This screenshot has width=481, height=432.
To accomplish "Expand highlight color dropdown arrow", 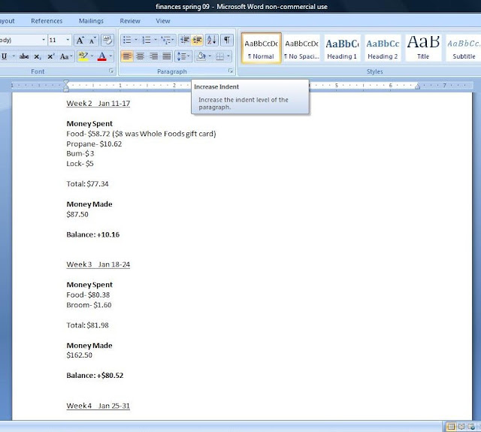I will coord(92,56).
